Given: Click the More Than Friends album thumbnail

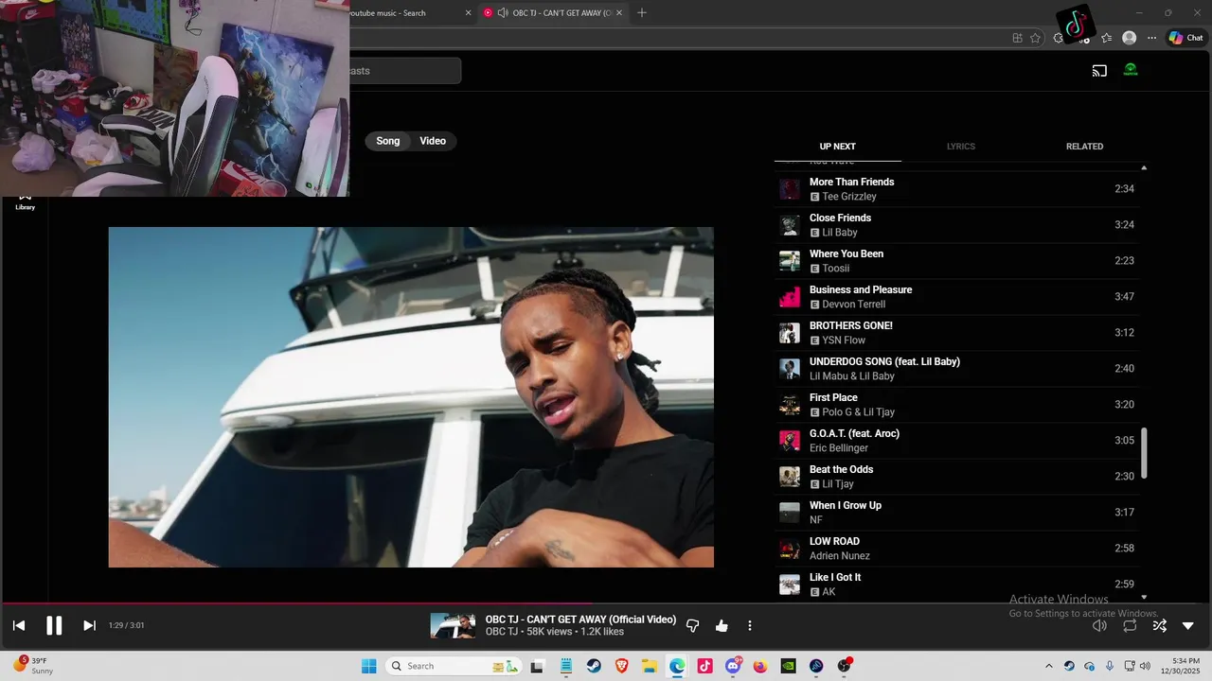Looking at the screenshot, I should (x=790, y=189).
